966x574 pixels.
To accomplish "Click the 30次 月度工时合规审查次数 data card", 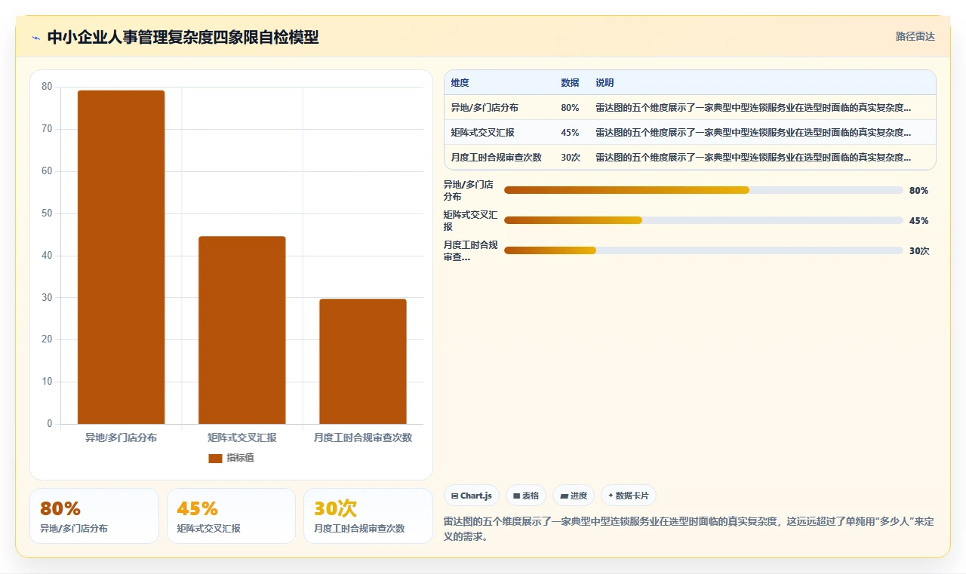I will (x=368, y=516).
